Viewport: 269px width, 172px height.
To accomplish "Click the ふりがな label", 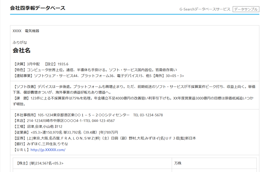I will [x=20, y=43].
